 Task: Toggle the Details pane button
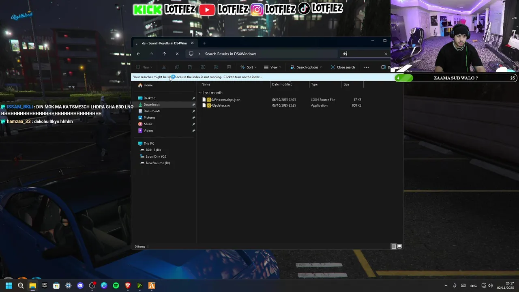[385, 67]
